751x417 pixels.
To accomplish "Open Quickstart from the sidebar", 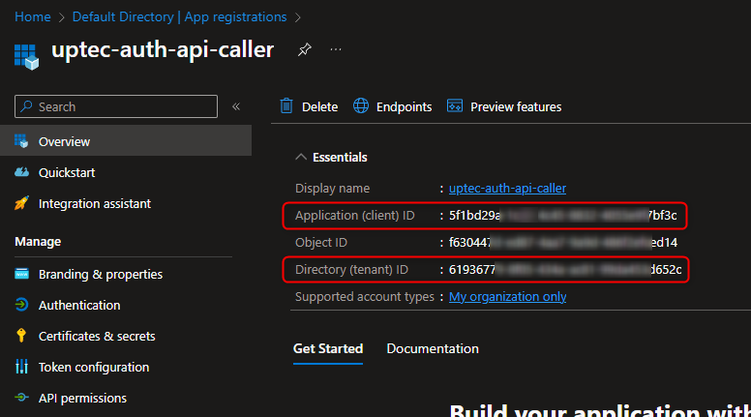I will coord(66,172).
